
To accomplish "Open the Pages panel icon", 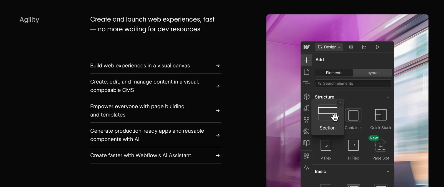I will click(306, 72).
